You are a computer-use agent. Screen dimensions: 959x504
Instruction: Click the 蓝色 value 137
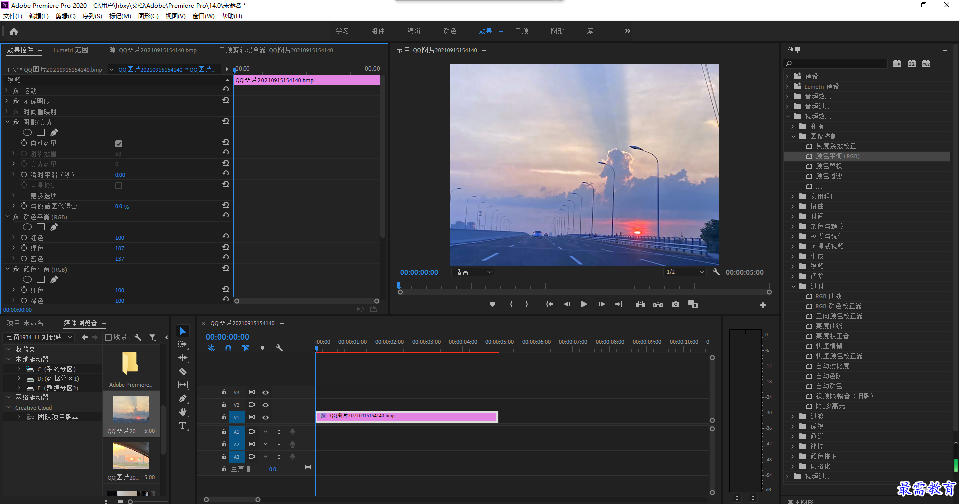click(x=120, y=259)
